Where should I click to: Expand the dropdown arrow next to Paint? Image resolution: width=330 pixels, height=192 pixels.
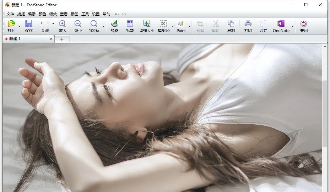pos(189,26)
